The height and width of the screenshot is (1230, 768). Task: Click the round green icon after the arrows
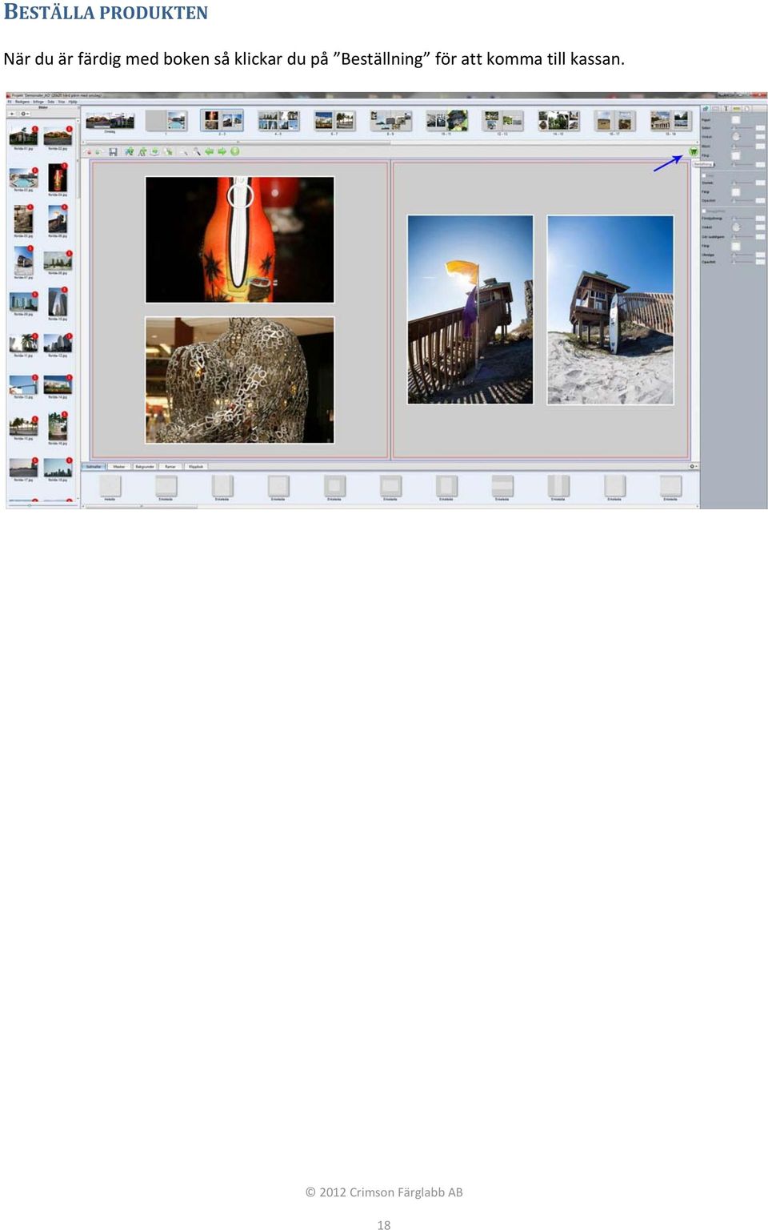(x=235, y=151)
